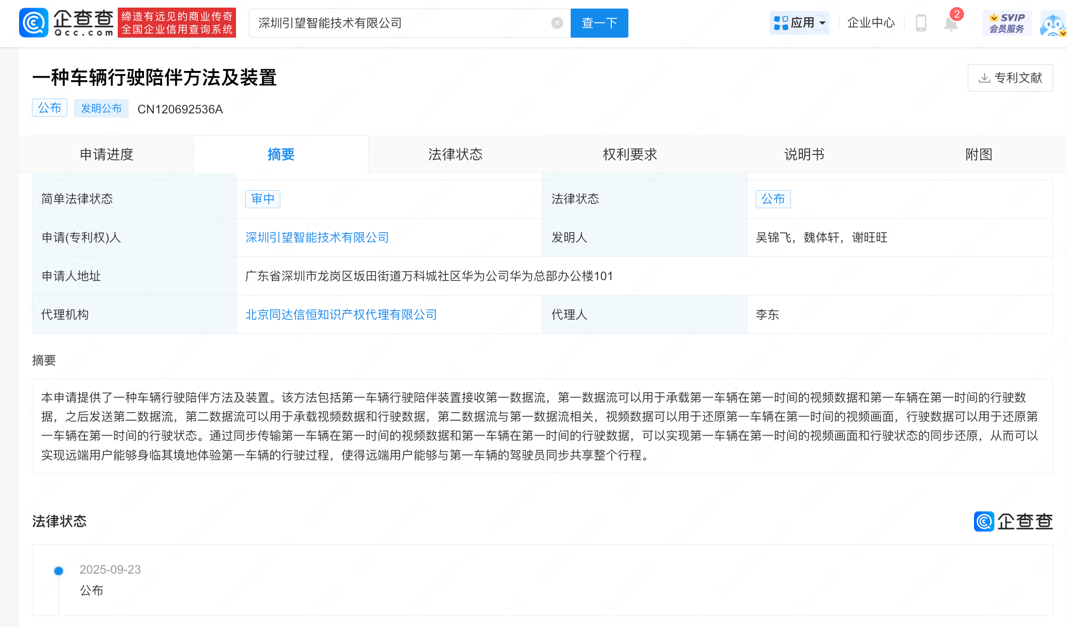Open the 说明书 tab

(804, 154)
